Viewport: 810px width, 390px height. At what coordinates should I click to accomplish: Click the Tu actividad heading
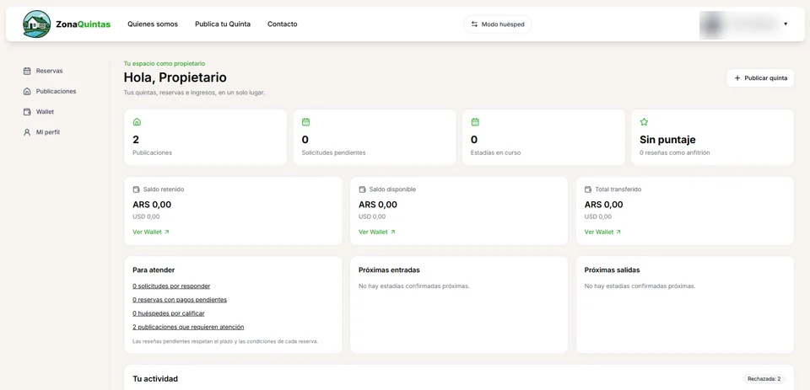click(155, 379)
